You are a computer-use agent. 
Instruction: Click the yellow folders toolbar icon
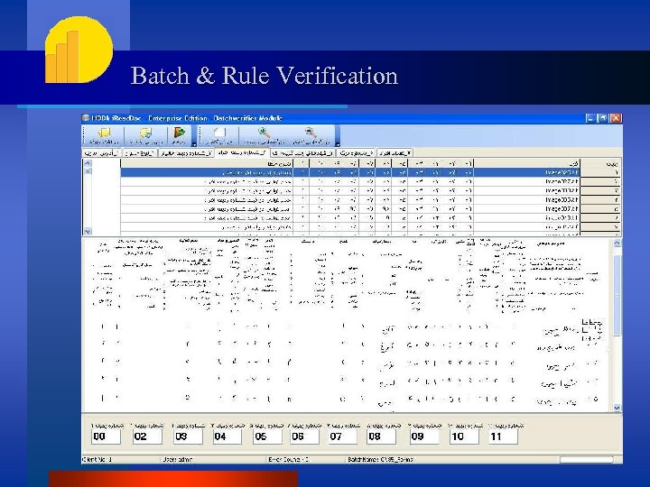(x=104, y=133)
